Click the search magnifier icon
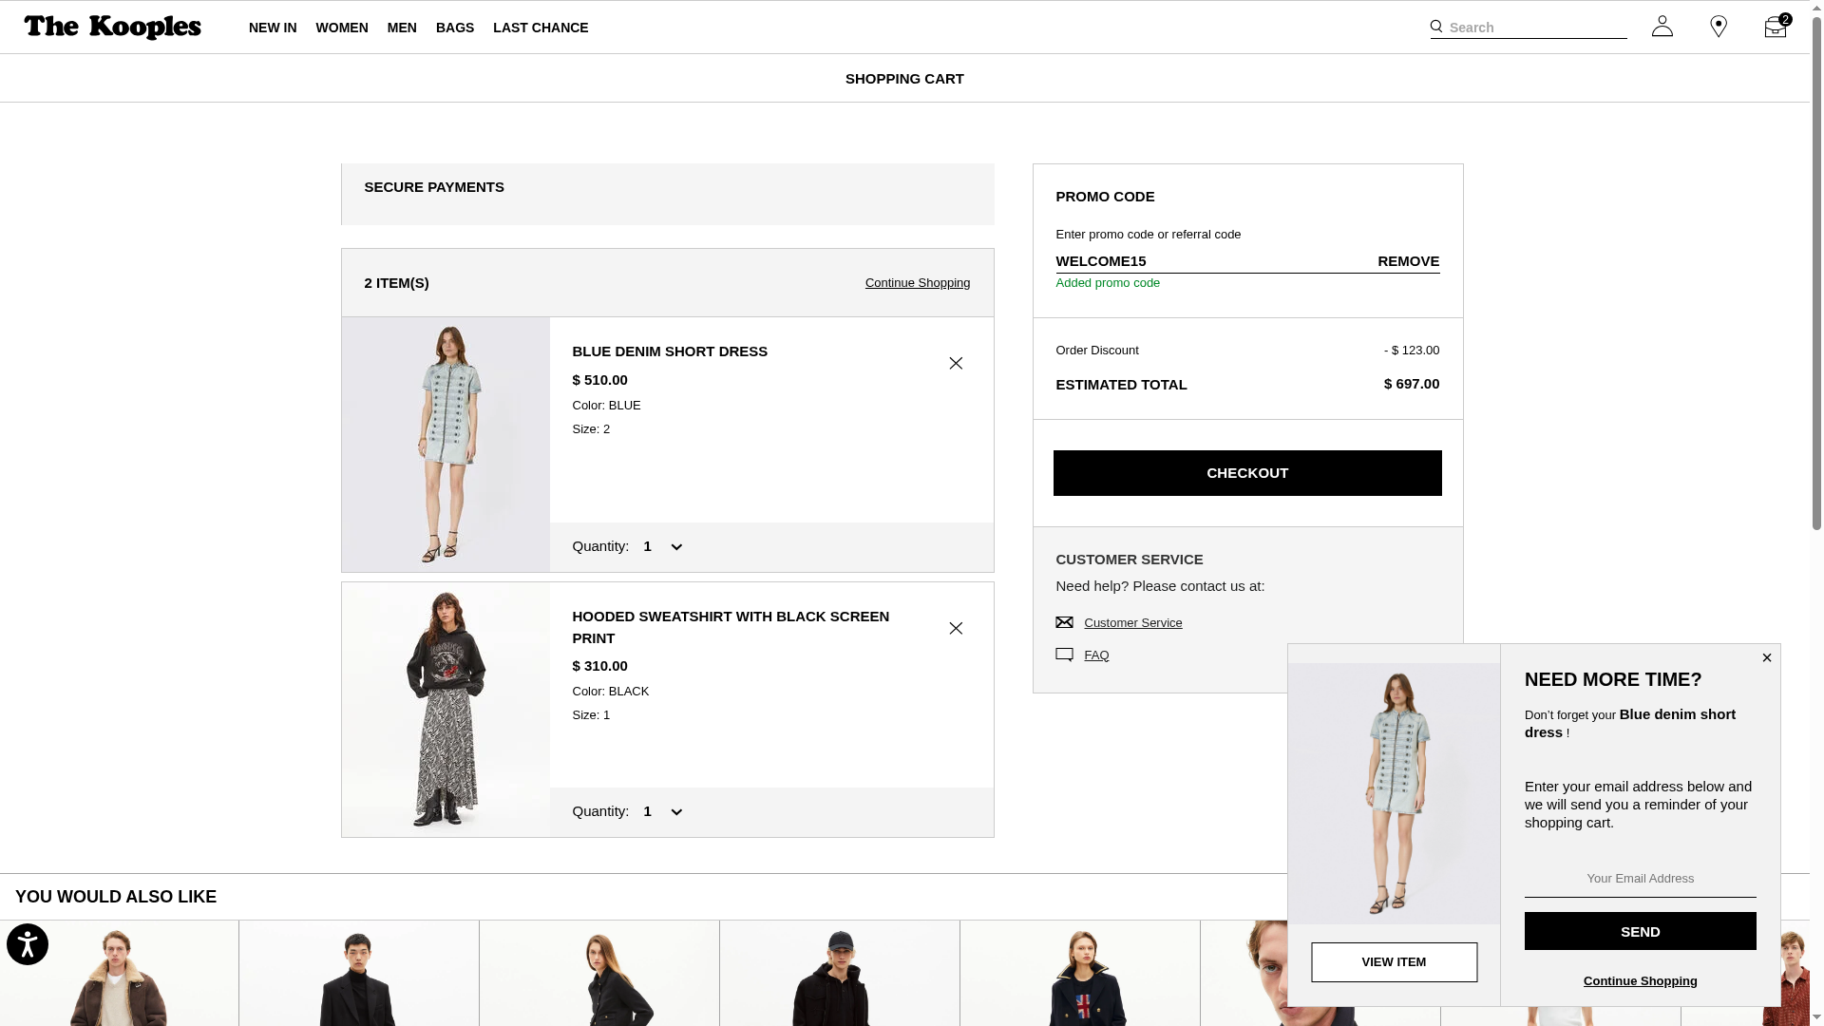 (1436, 27)
